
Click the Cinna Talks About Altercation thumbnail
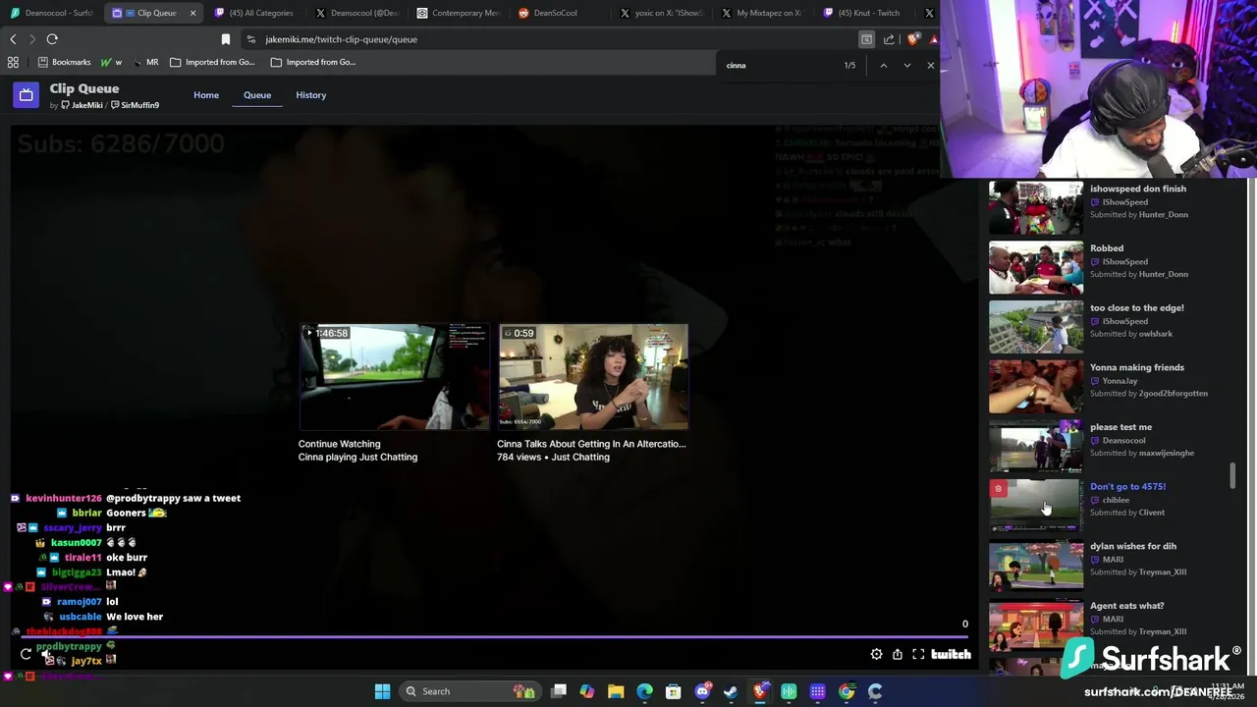593,376
